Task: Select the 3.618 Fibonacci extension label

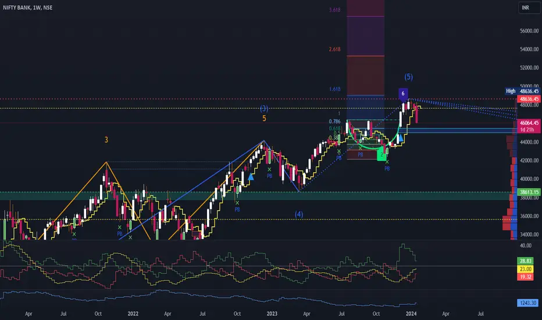Action: pos(334,10)
